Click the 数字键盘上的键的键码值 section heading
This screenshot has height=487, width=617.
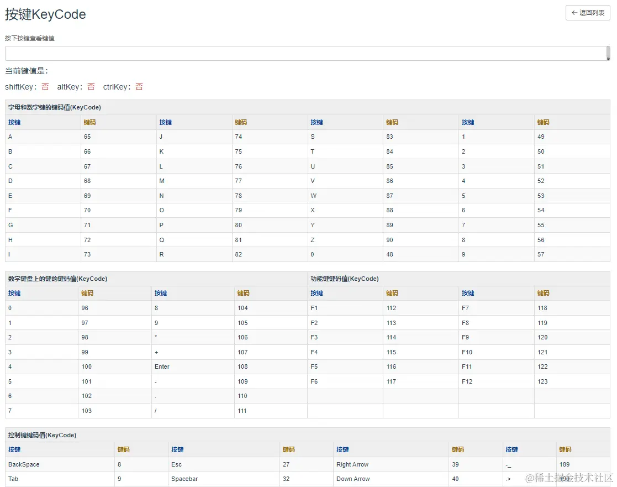pyautogui.click(x=58, y=279)
